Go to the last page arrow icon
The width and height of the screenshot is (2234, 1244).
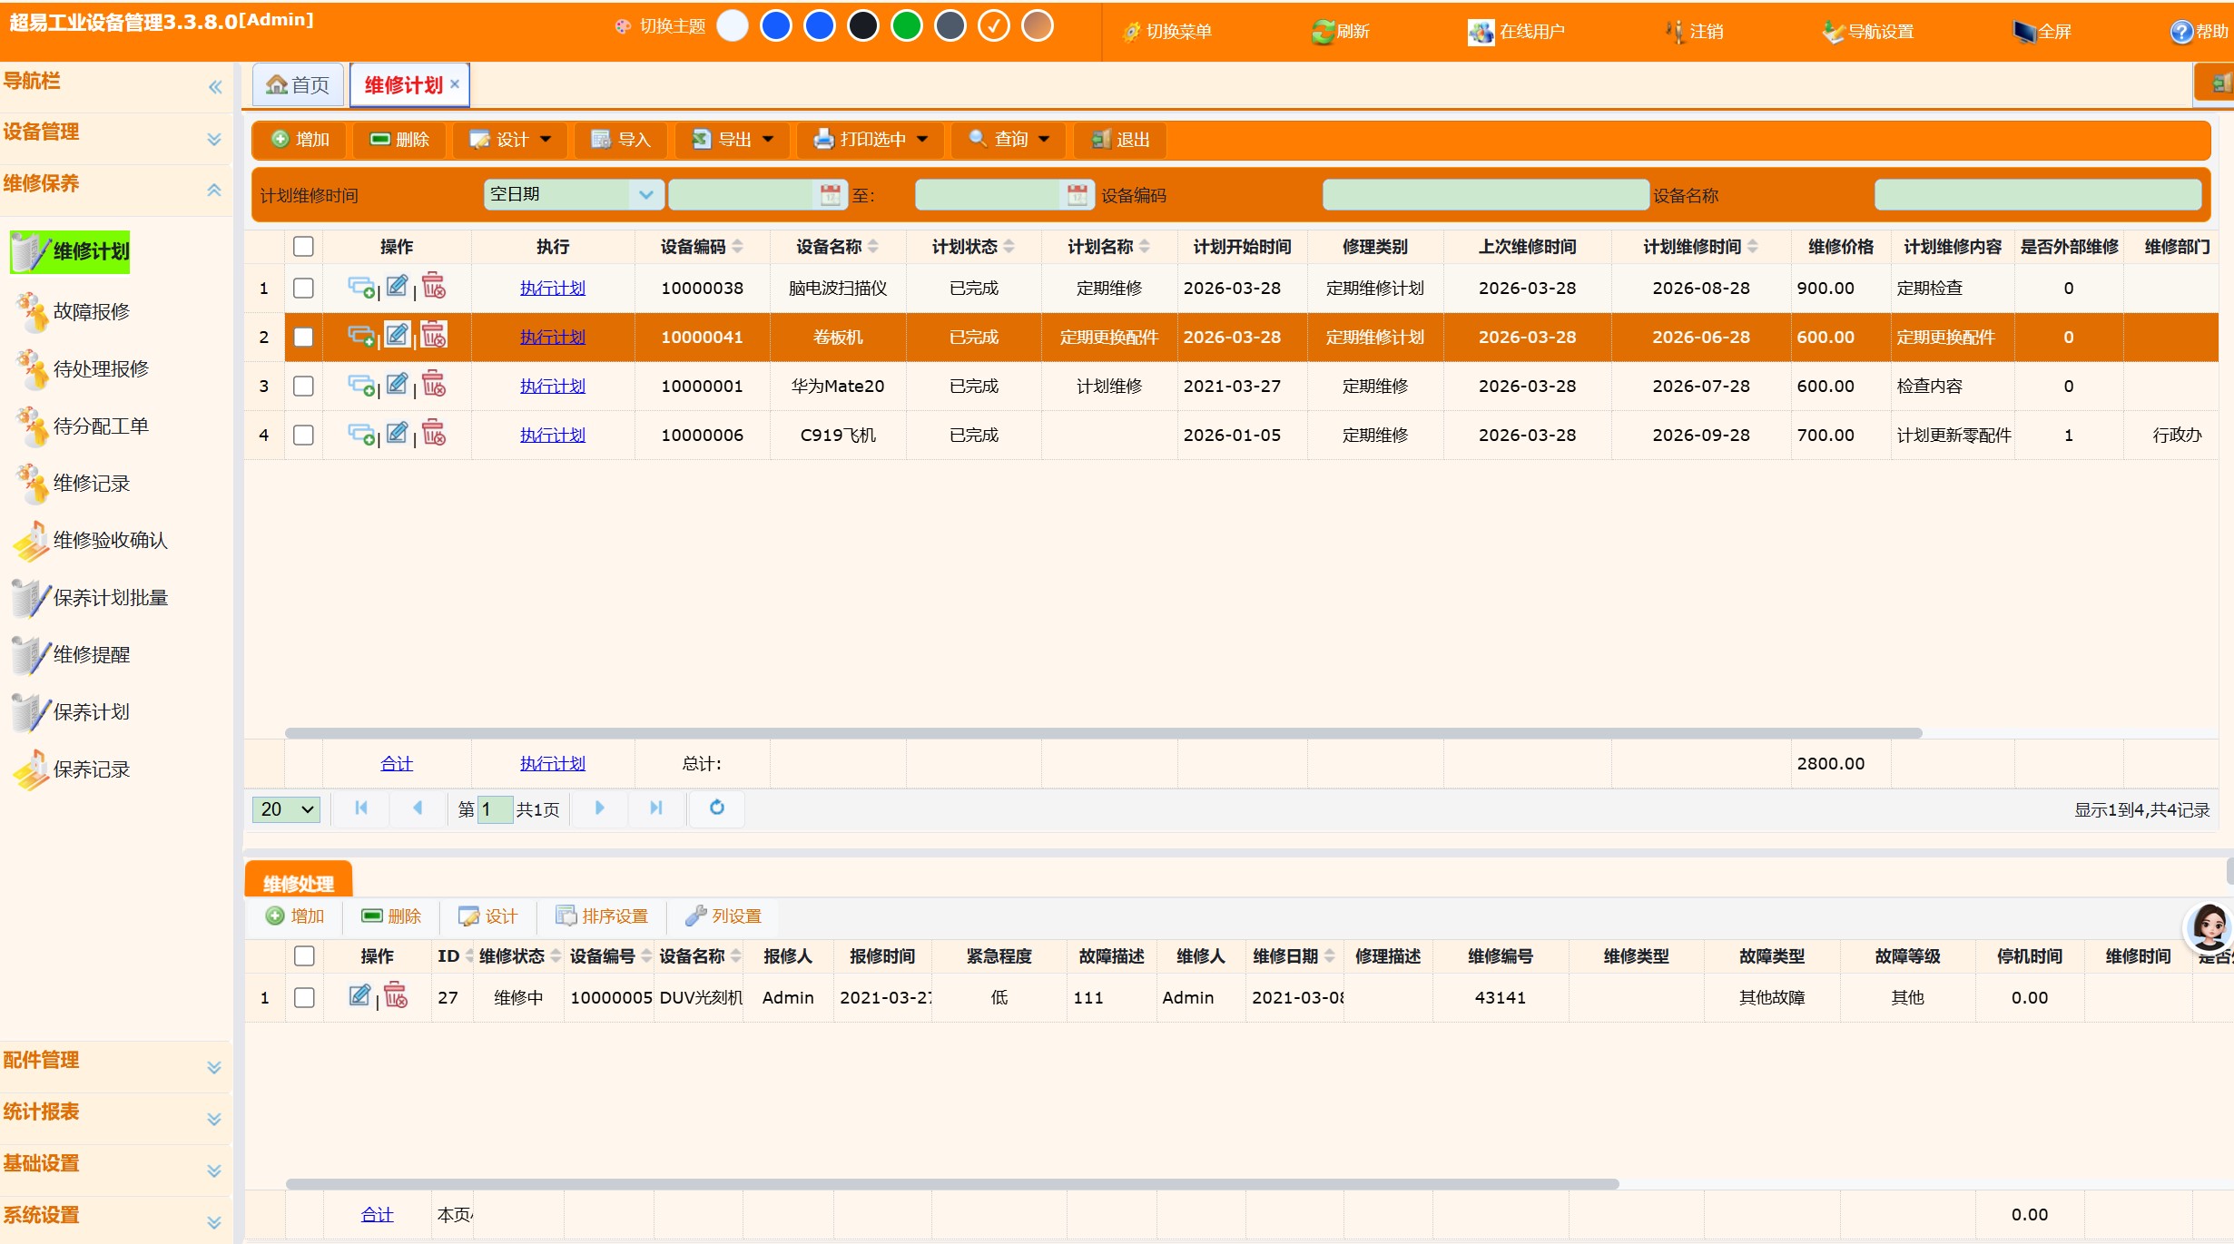[x=656, y=808]
